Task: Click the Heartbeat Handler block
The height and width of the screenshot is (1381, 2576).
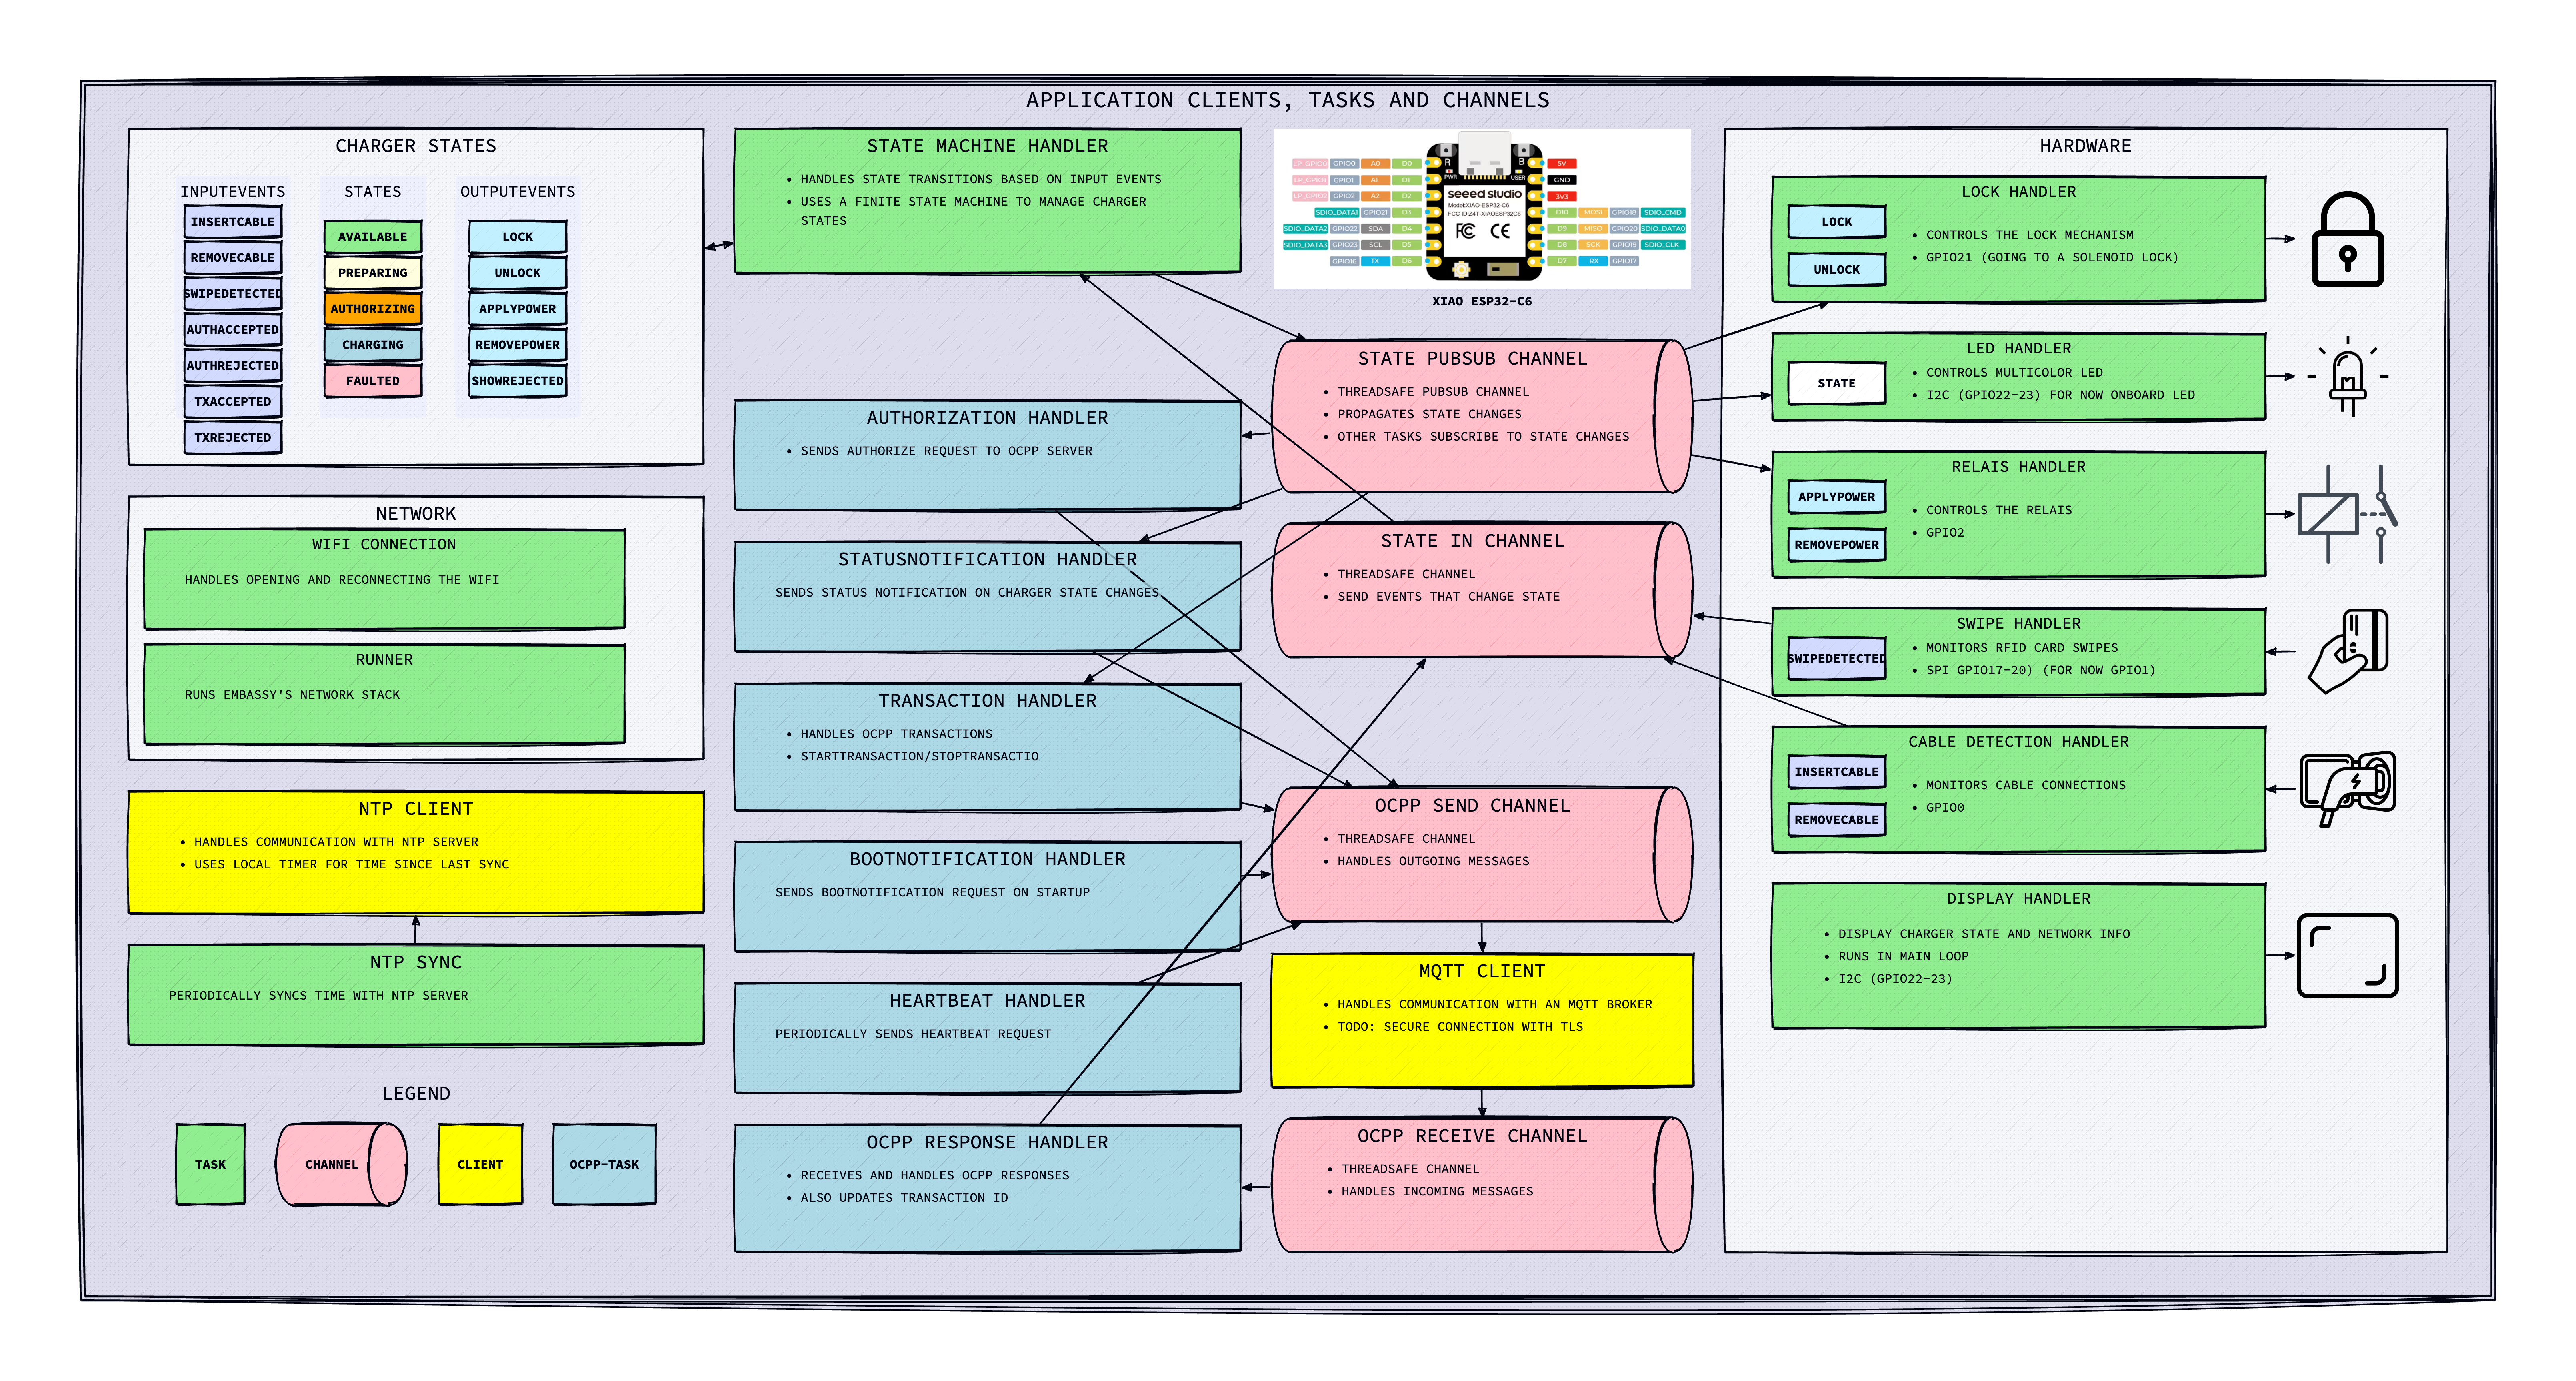Action: pos(987,1038)
